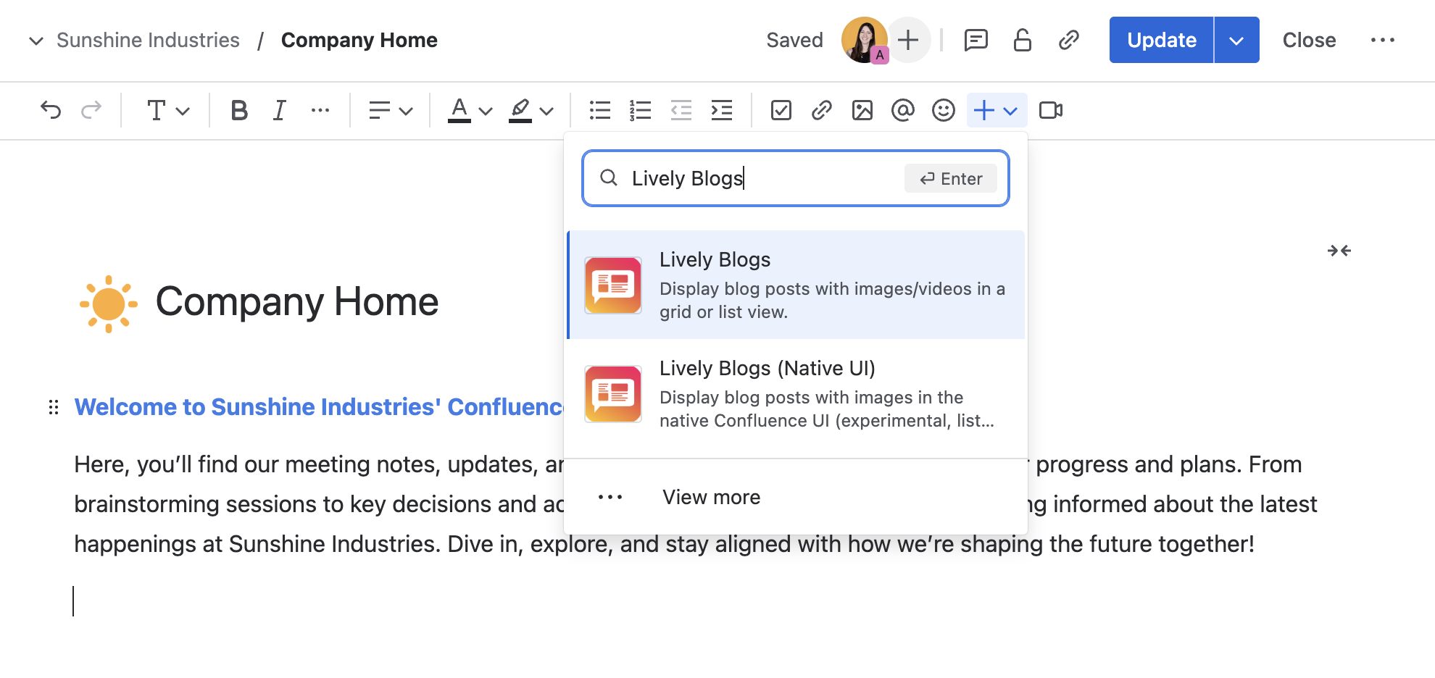
Task: Click View more in the insert panel
Action: (710, 497)
